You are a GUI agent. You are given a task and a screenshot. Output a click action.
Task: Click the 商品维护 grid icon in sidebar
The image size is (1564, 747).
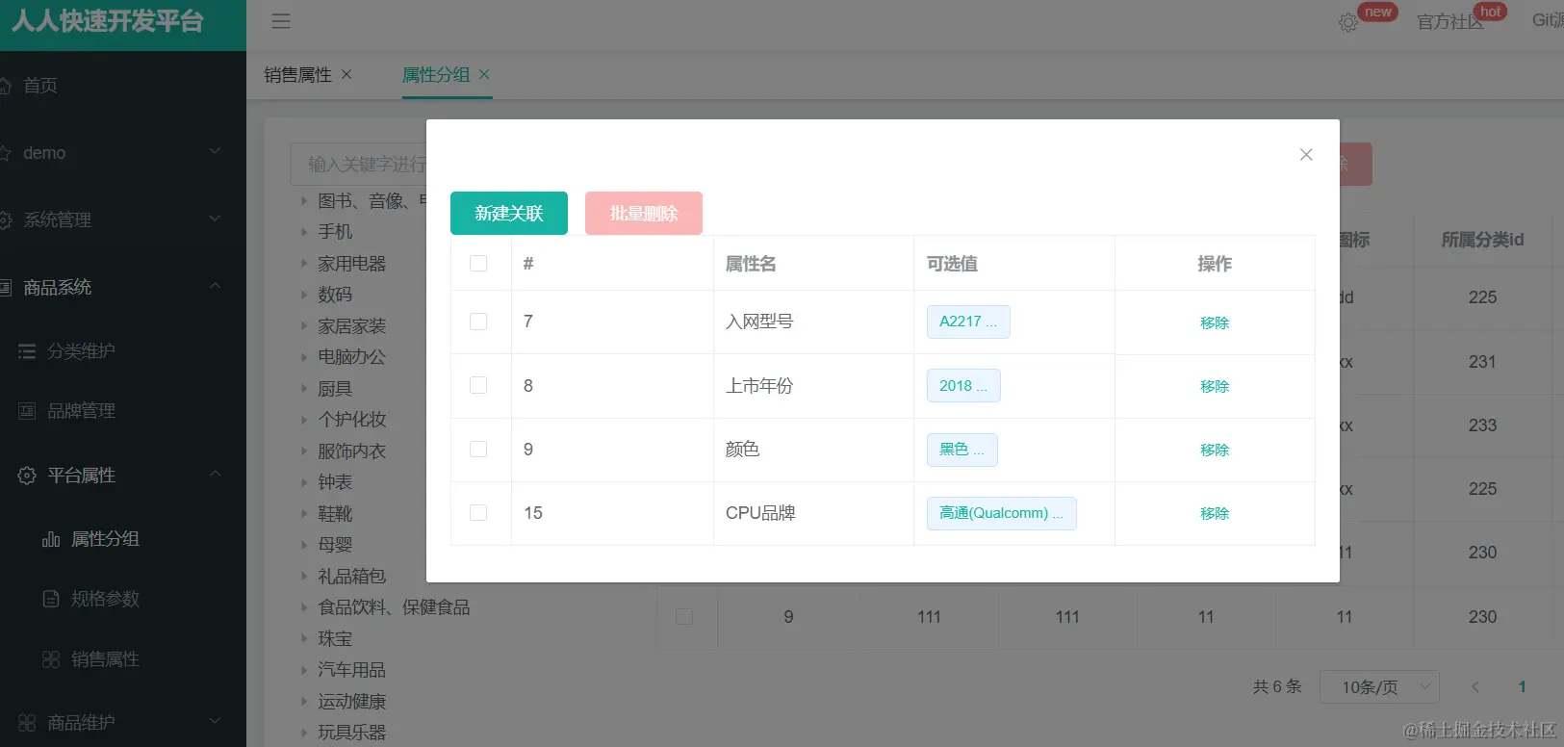pyautogui.click(x=27, y=723)
